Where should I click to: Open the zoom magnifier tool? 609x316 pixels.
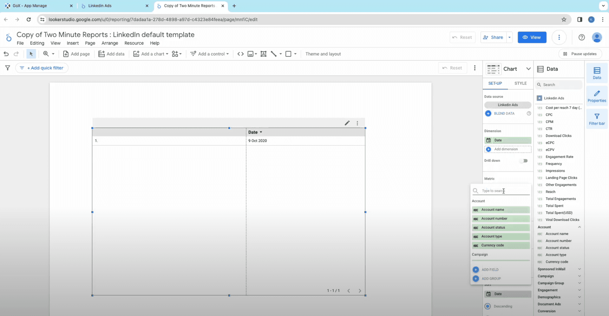click(x=46, y=54)
